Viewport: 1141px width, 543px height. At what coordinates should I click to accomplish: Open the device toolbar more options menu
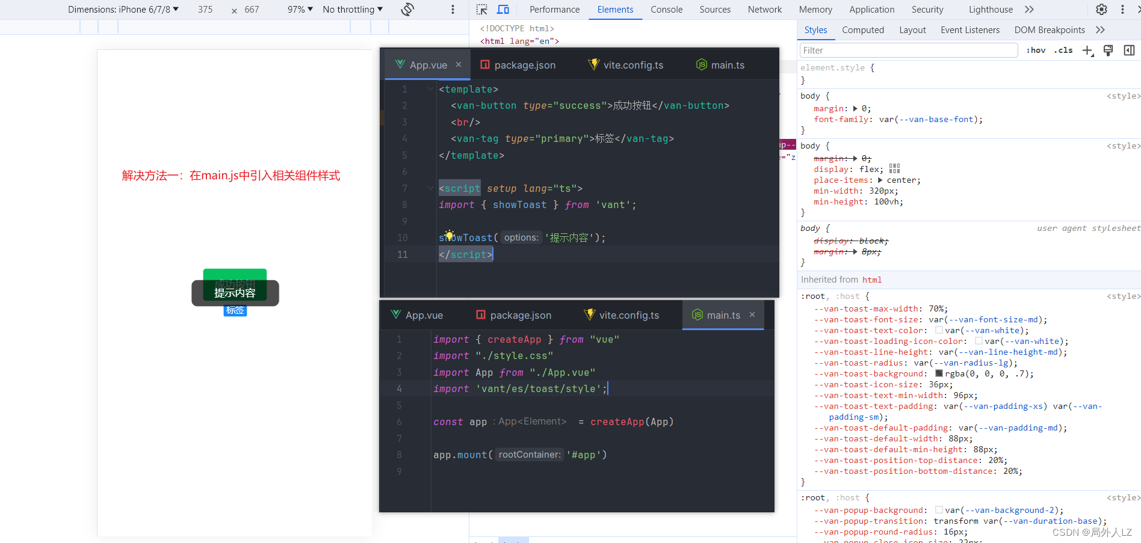[453, 10]
